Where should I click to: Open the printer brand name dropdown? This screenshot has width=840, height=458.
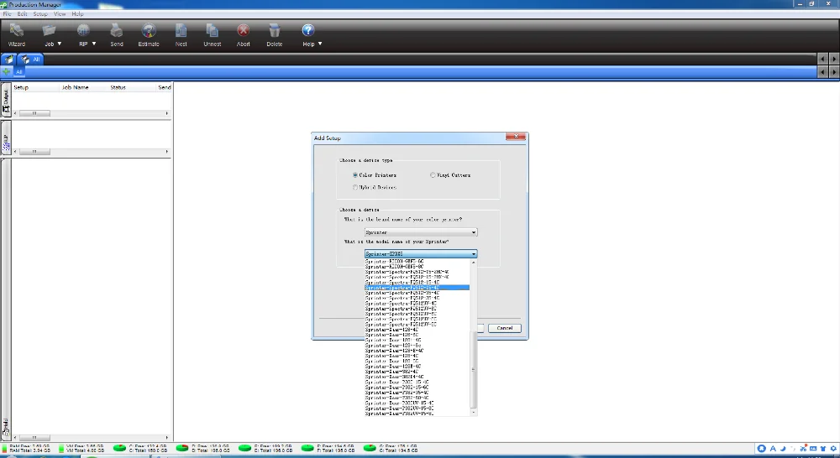tap(421, 232)
